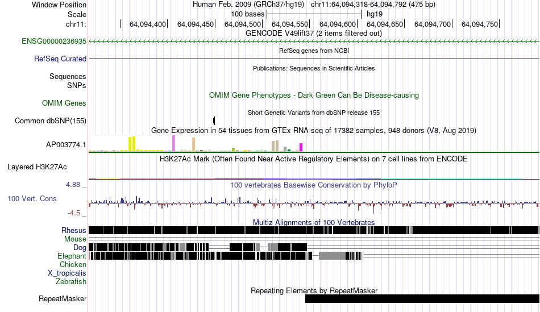Click the tall peach-orange GTEx expression bar

193,144
